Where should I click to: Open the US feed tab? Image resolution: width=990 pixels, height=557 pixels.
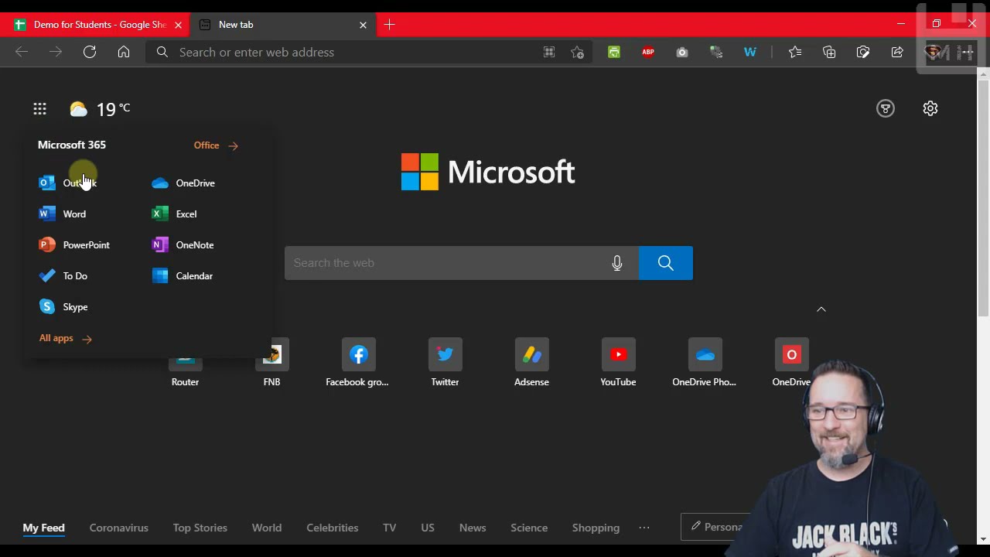pos(428,528)
